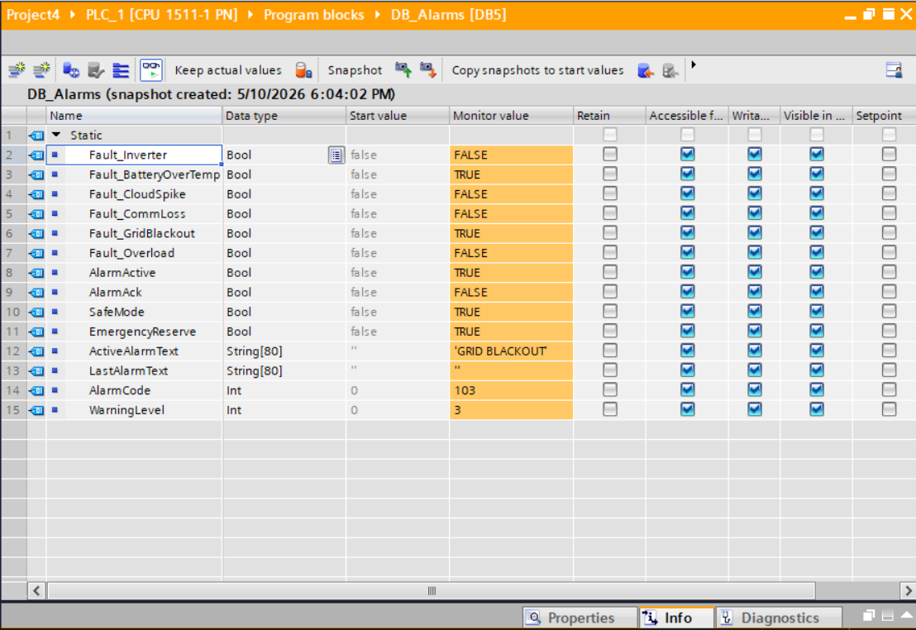Viewport: 916px width, 630px height.
Task: Open the Diagnostics tab
Action: [779, 618]
